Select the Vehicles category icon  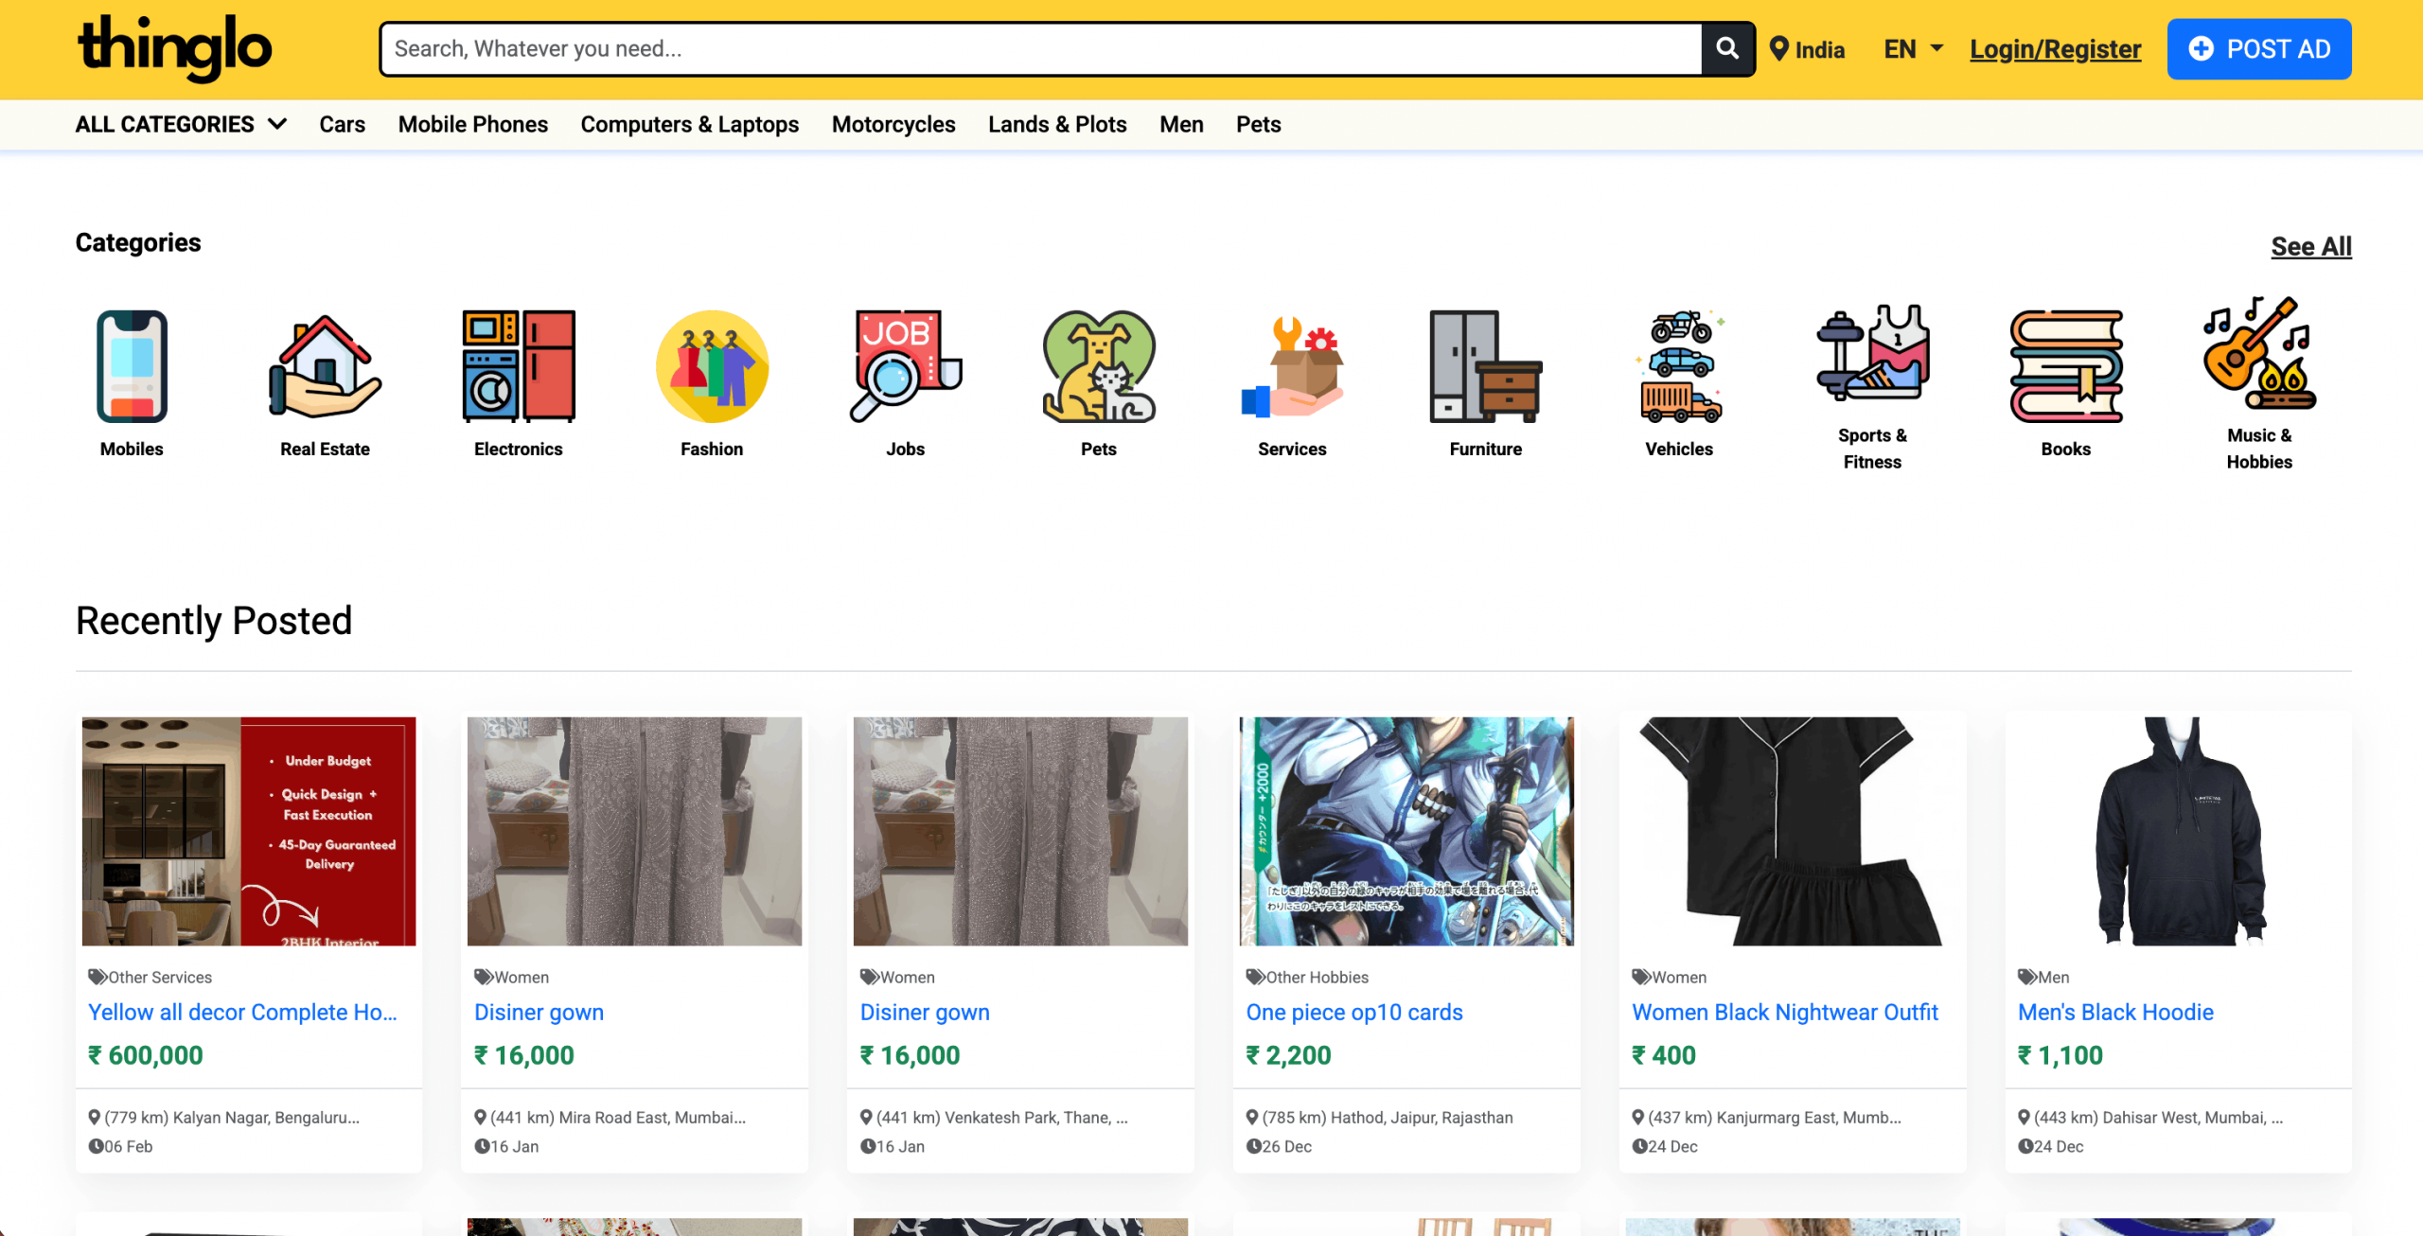[x=1679, y=366]
